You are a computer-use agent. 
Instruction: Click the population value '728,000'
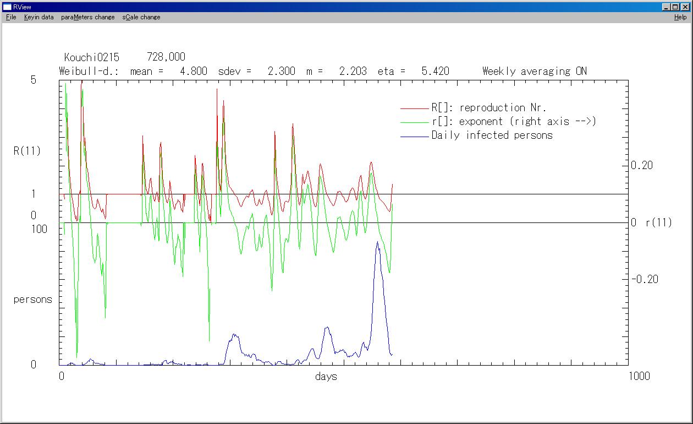(x=166, y=57)
